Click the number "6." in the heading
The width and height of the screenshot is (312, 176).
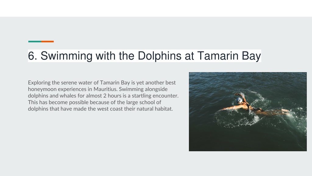point(33,56)
